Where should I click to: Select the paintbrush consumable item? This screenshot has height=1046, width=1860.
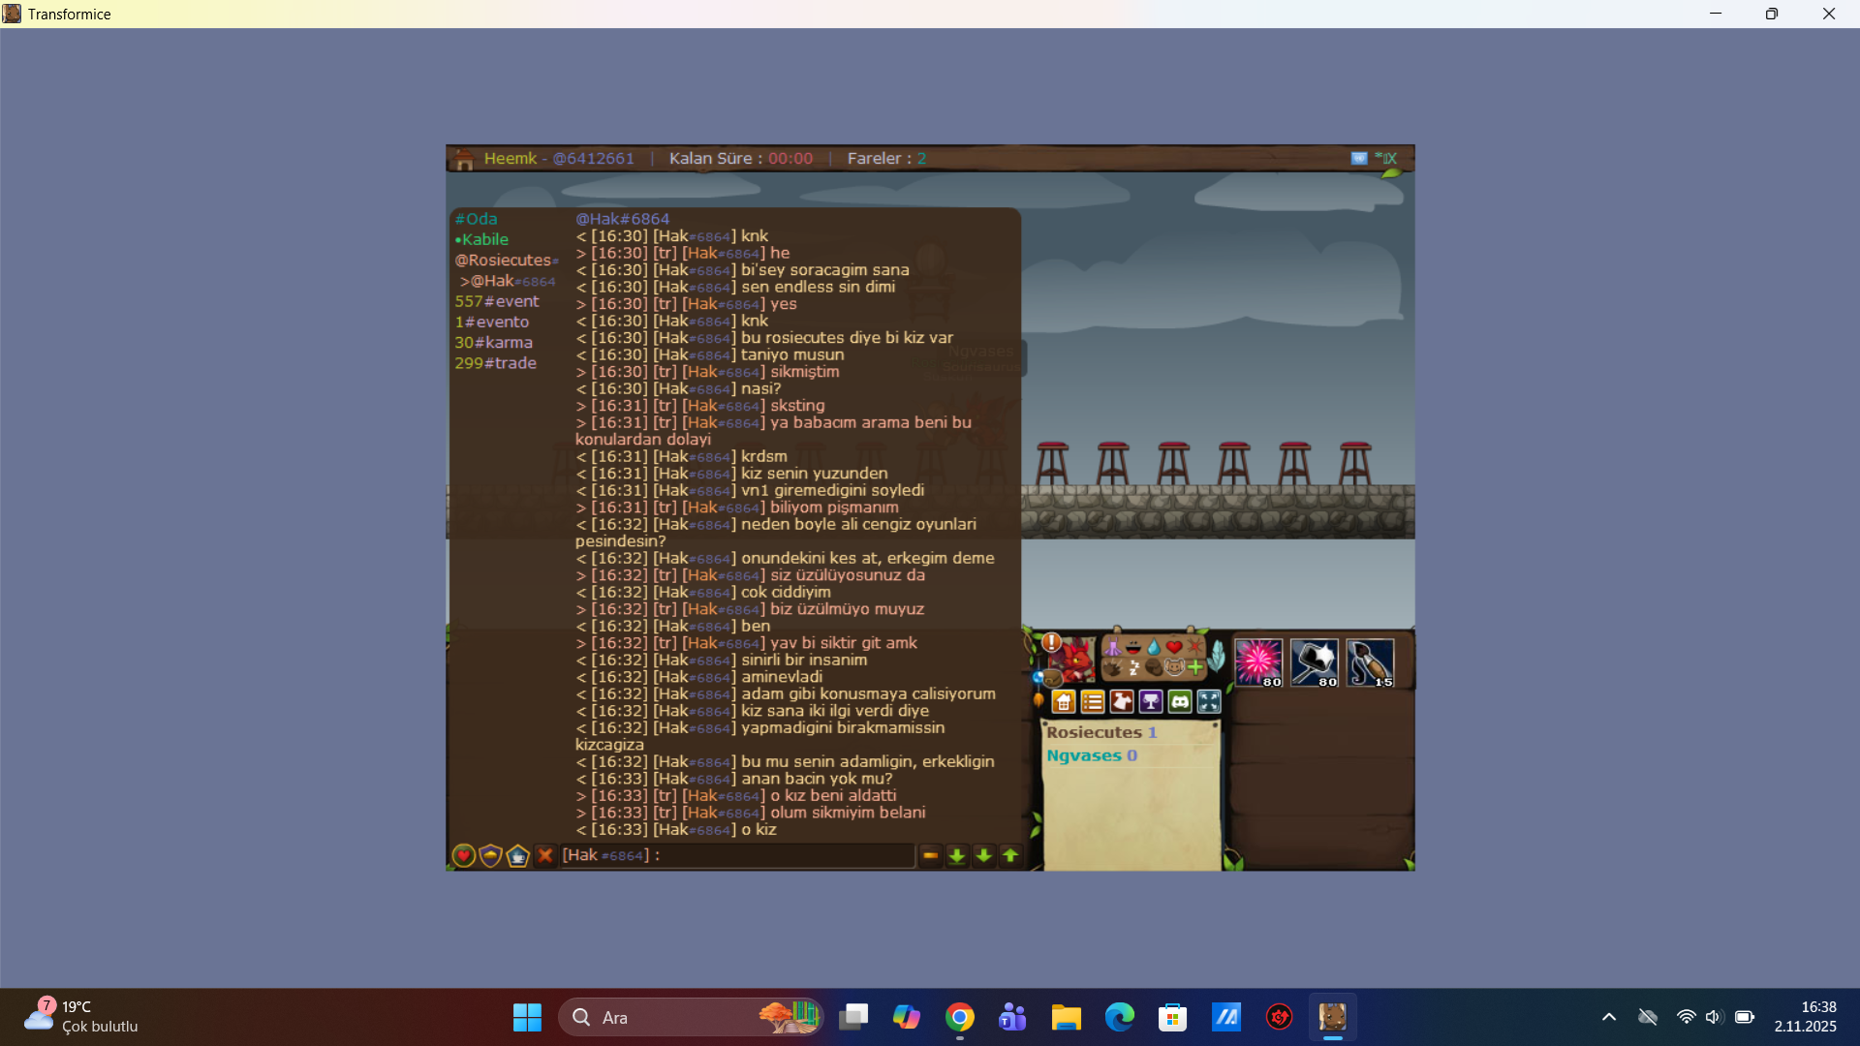click(x=1370, y=662)
